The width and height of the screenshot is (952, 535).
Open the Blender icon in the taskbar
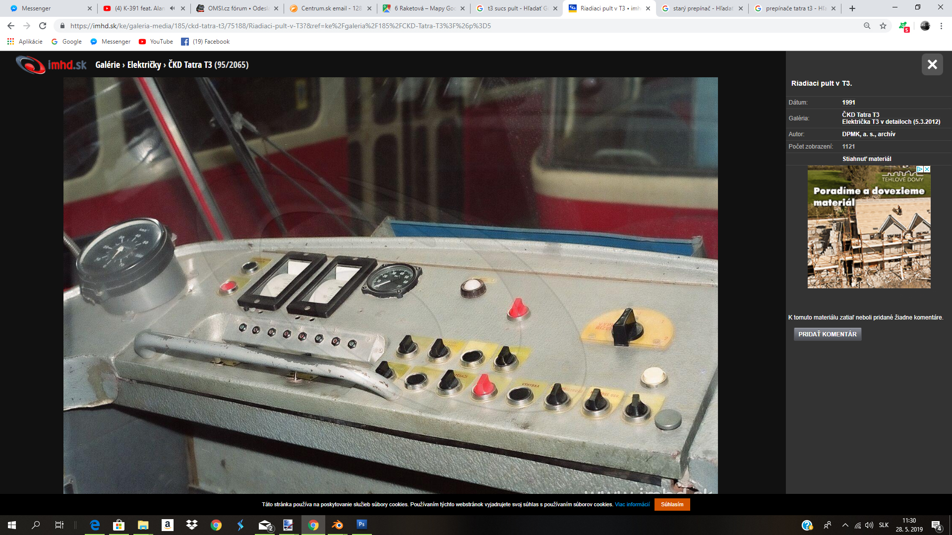(x=338, y=525)
